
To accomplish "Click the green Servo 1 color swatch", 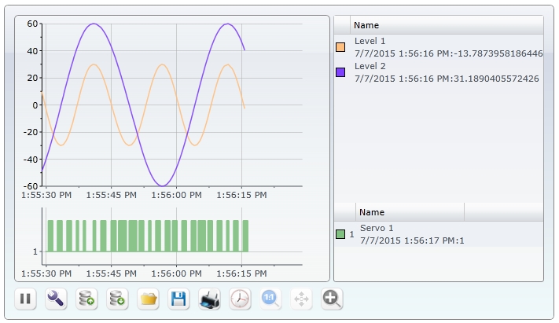I will 340,234.
